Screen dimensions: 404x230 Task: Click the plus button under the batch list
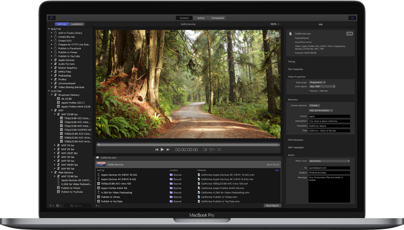[97, 205]
